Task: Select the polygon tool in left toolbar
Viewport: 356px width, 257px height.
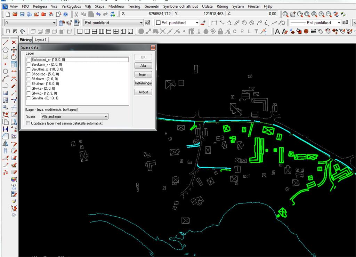Action: pyautogui.click(x=6, y=49)
